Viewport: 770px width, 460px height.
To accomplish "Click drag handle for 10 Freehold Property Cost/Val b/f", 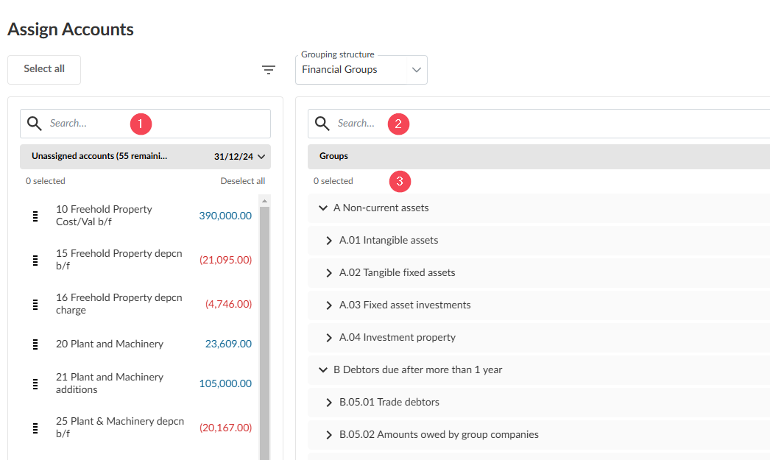I will (35, 216).
